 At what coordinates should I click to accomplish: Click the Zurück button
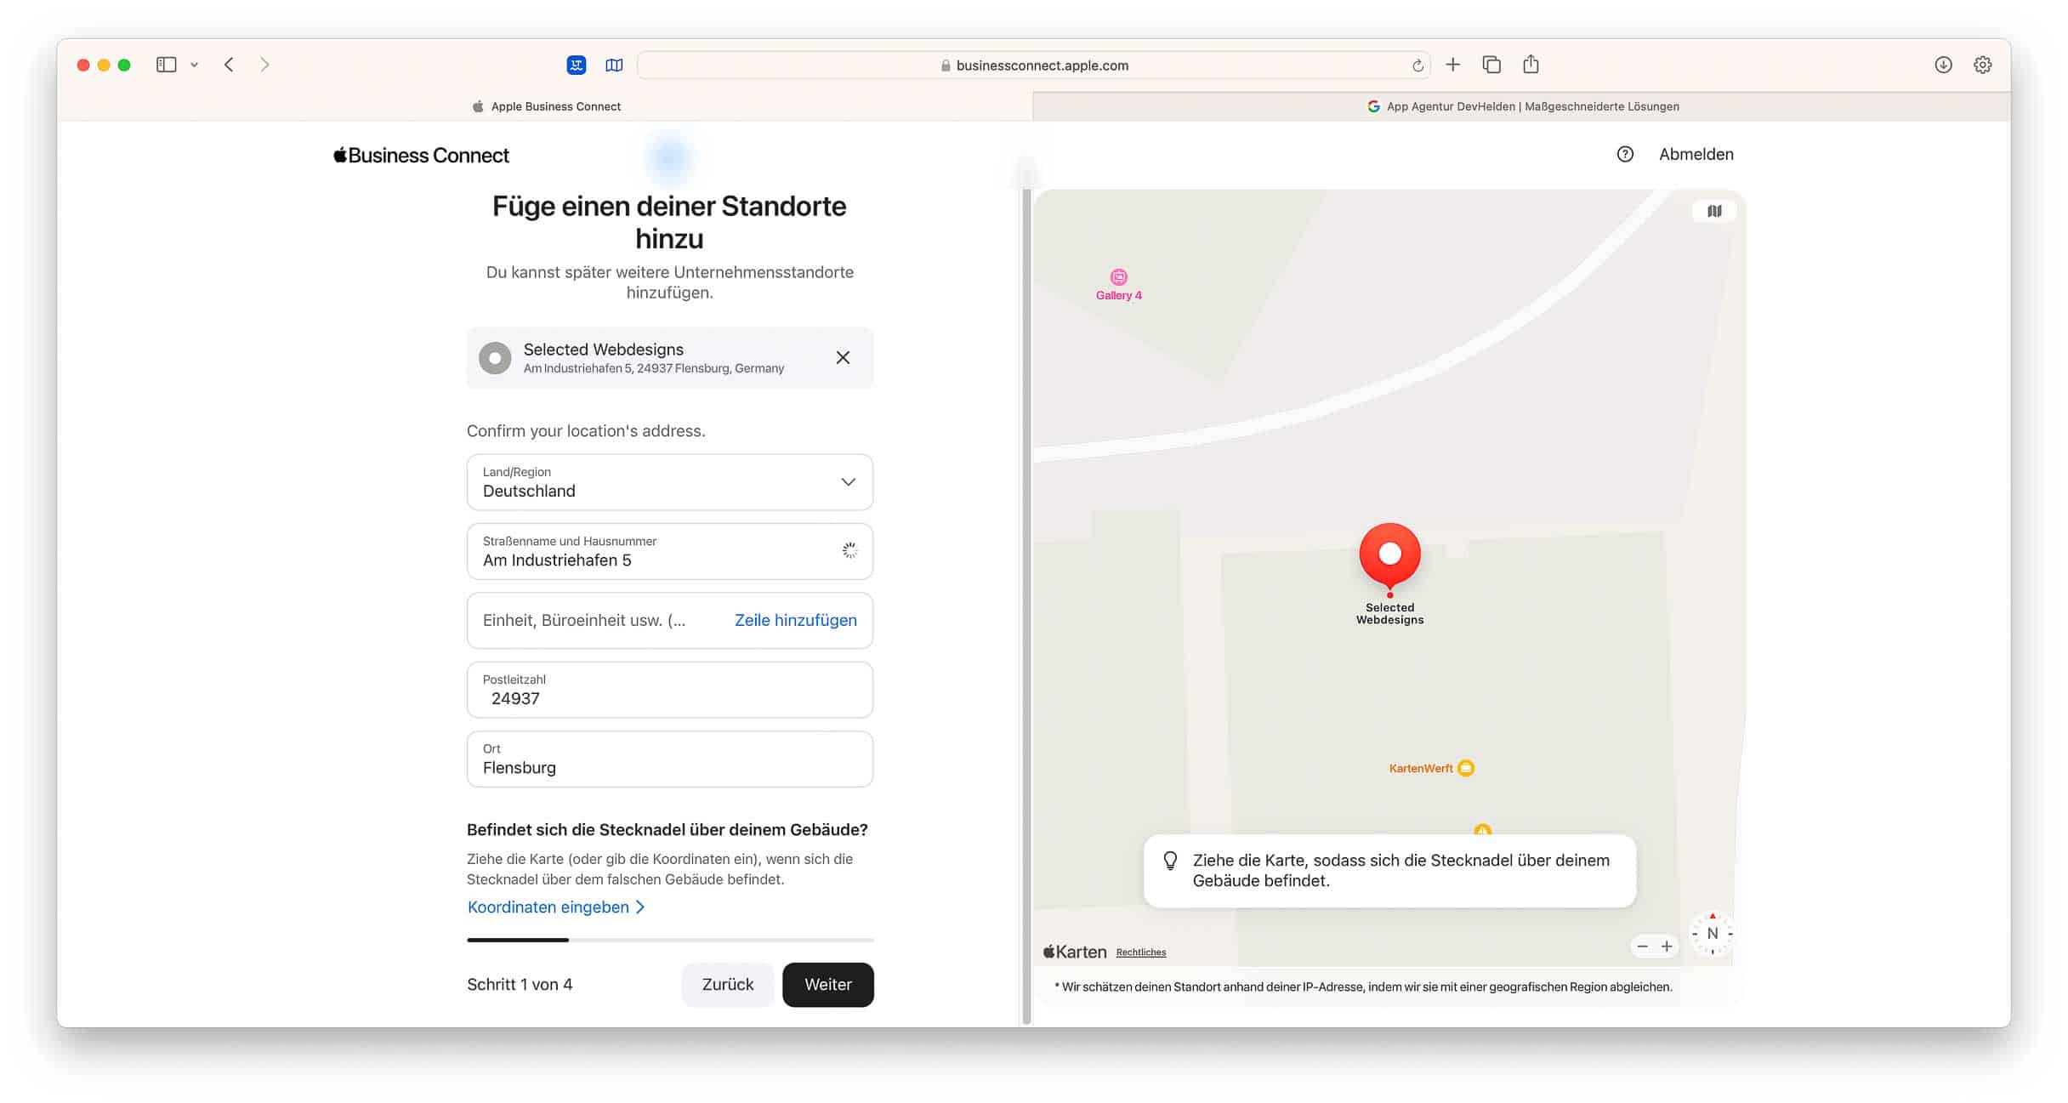pyautogui.click(x=728, y=984)
